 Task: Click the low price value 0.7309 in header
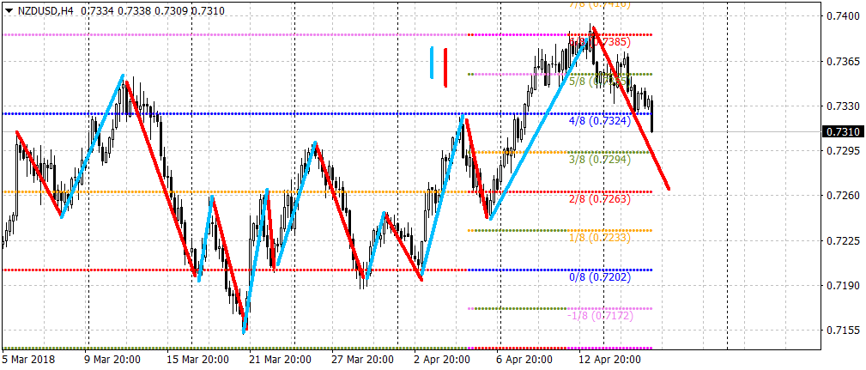click(x=171, y=10)
